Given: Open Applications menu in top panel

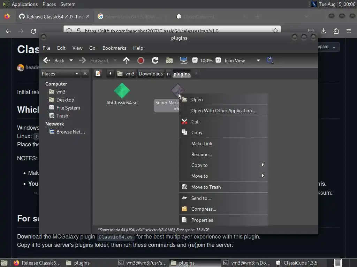Looking at the screenshot, I should click(x=25, y=4).
